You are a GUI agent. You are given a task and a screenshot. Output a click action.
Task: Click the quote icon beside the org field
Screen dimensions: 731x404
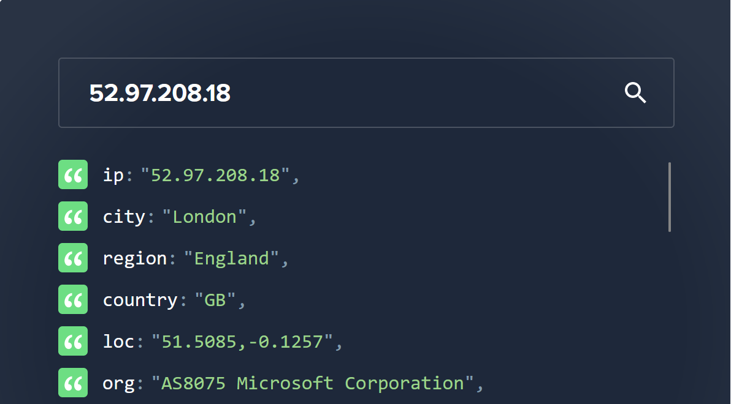[x=73, y=383]
